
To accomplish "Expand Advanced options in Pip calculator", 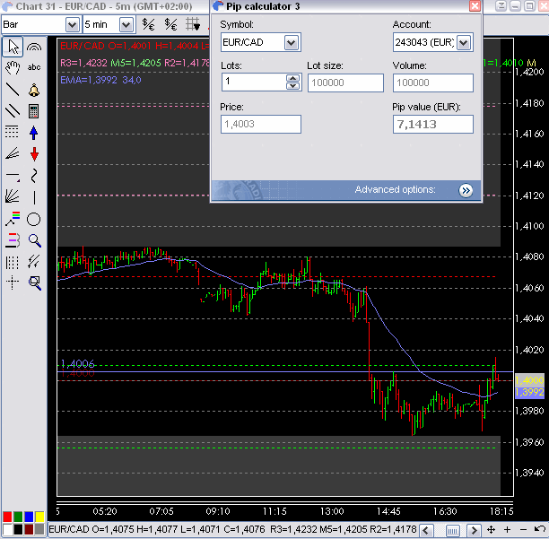I will point(466,190).
